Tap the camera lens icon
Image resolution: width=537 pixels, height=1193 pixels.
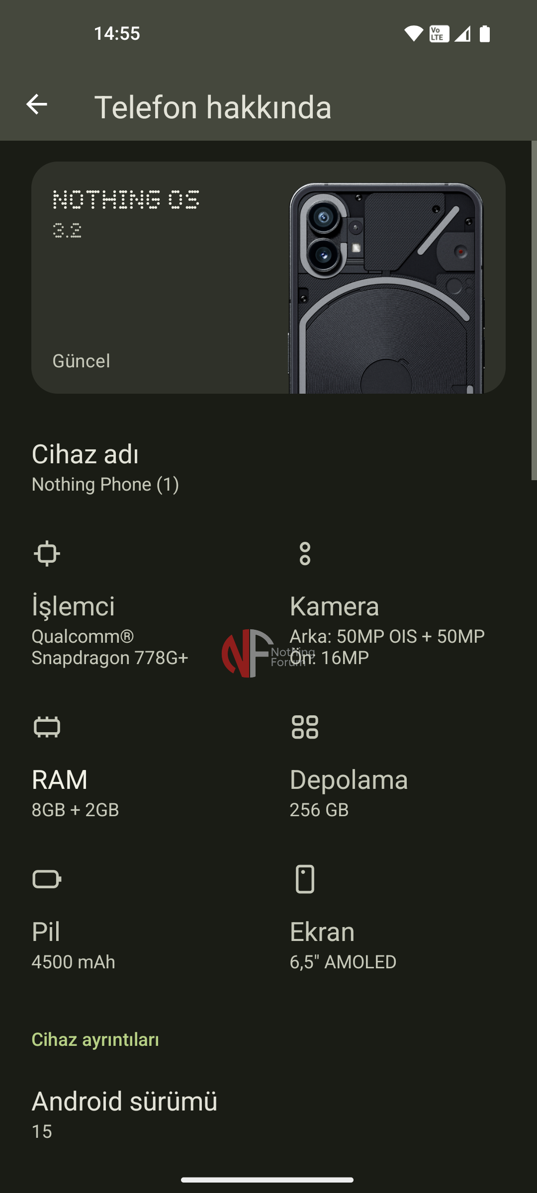click(x=305, y=553)
